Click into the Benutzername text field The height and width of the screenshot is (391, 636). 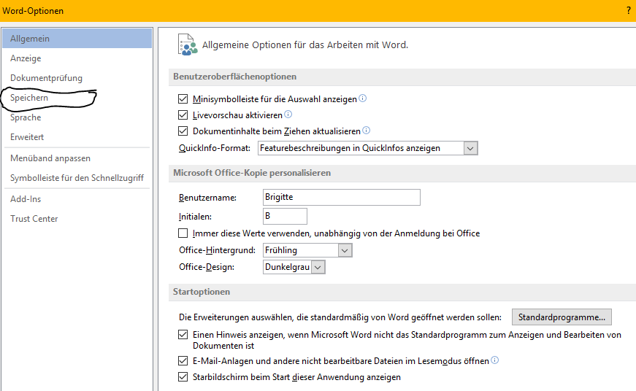342,197
